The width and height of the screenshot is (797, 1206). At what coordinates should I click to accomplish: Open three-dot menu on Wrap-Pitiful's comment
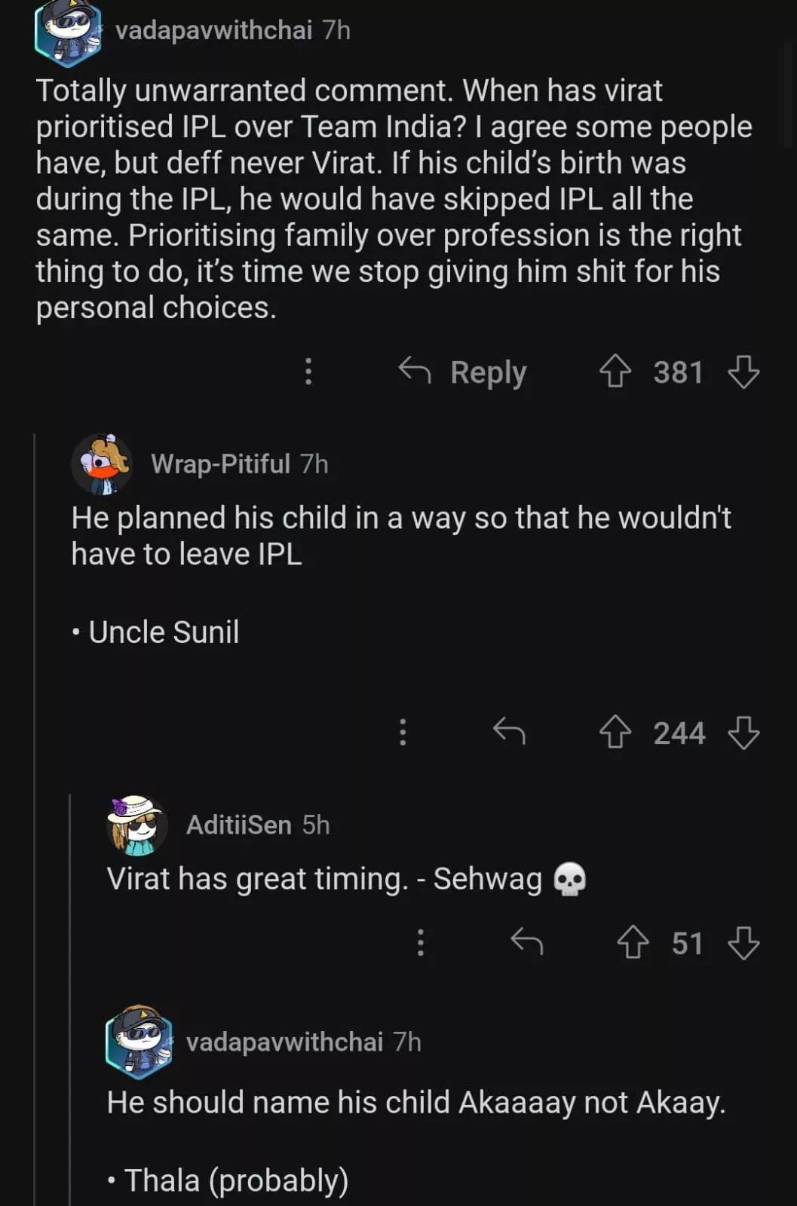(403, 732)
